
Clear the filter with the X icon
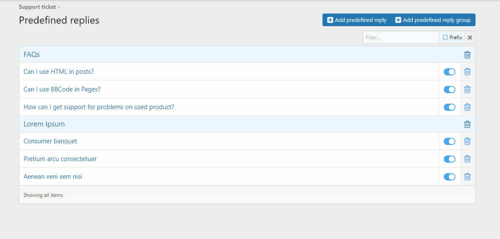pos(470,38)
